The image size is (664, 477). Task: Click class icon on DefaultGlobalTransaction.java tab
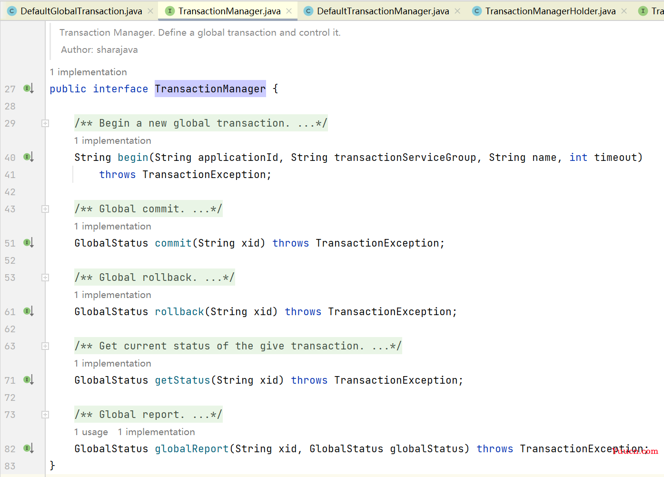12,11
